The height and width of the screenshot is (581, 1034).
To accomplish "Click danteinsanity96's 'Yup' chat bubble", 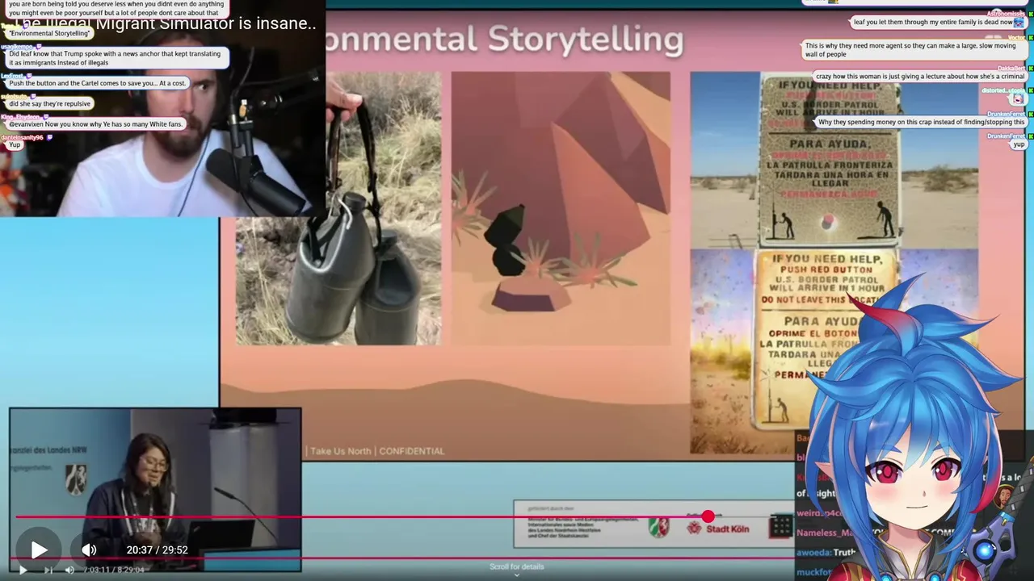I will click(x=15, y=145).
